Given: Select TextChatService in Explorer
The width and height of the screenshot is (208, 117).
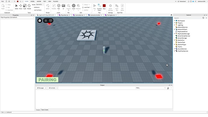Looking at the screenshot, I should [183, 51].
